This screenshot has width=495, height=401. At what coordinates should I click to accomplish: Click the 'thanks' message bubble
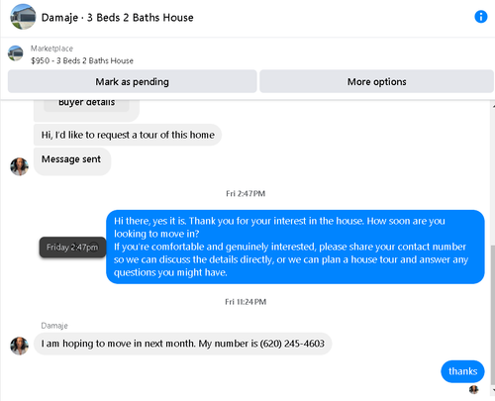[x=462, y=371]
